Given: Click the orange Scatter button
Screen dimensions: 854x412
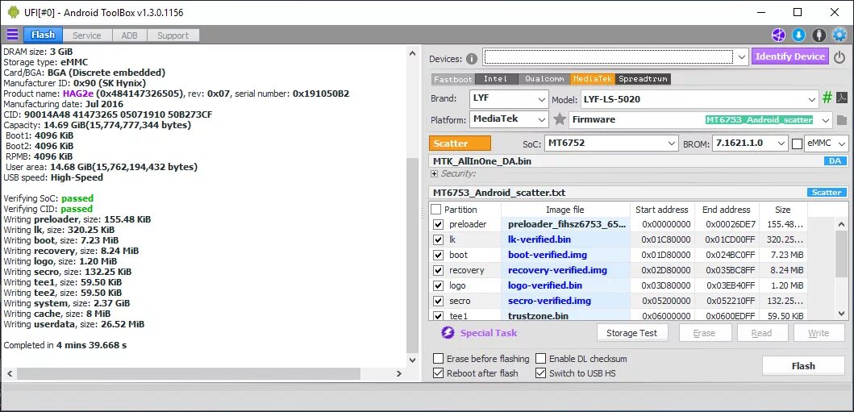Looking at the screenshot, I should point(460,144).
